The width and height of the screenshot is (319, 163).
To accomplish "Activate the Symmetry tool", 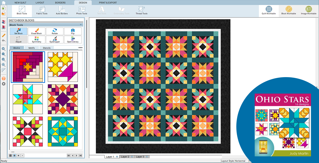I will point(37,39).
